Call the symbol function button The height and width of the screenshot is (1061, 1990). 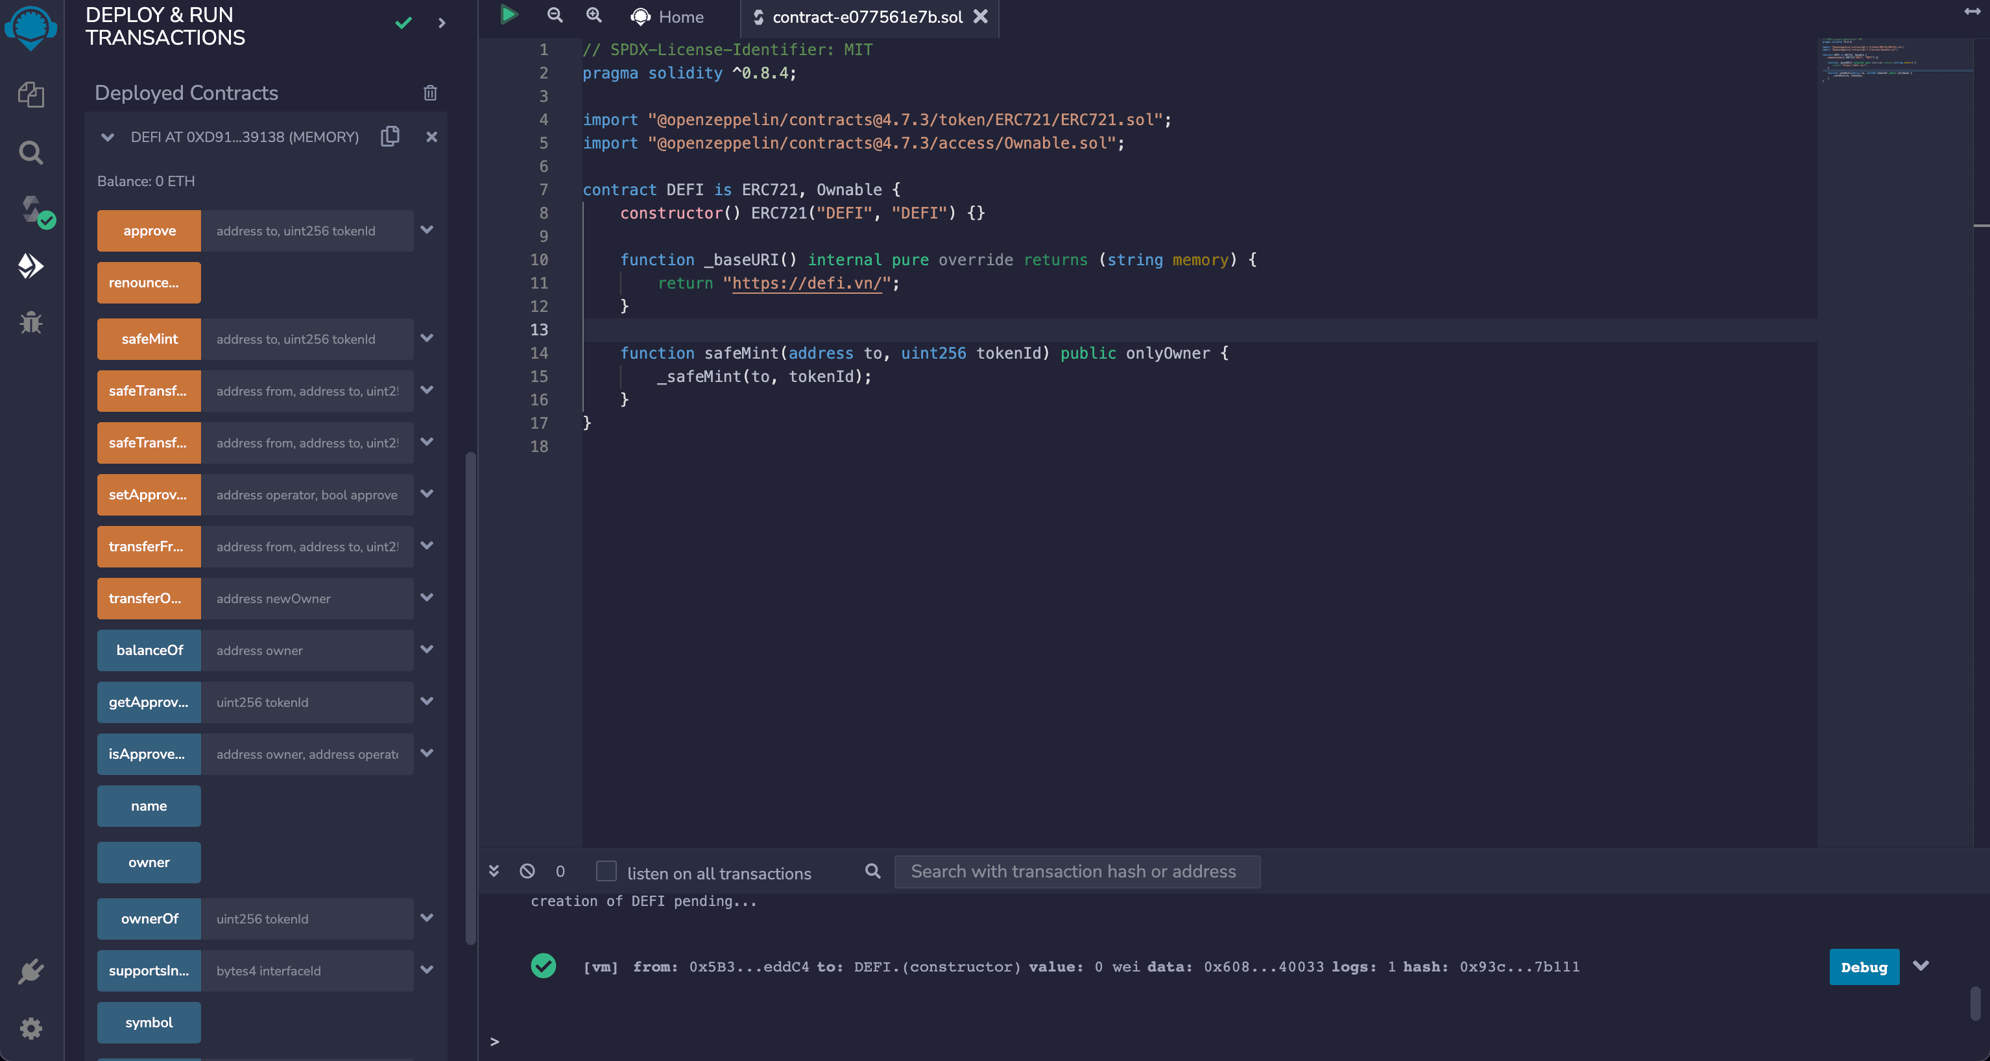[x=149, y=1022]
